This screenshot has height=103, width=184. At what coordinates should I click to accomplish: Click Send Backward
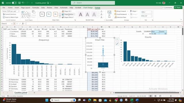[x=121, y=14]
